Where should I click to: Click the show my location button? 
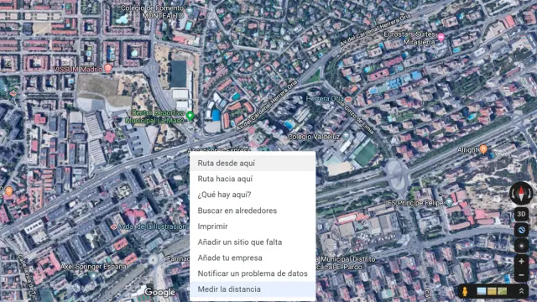[521, 246]
